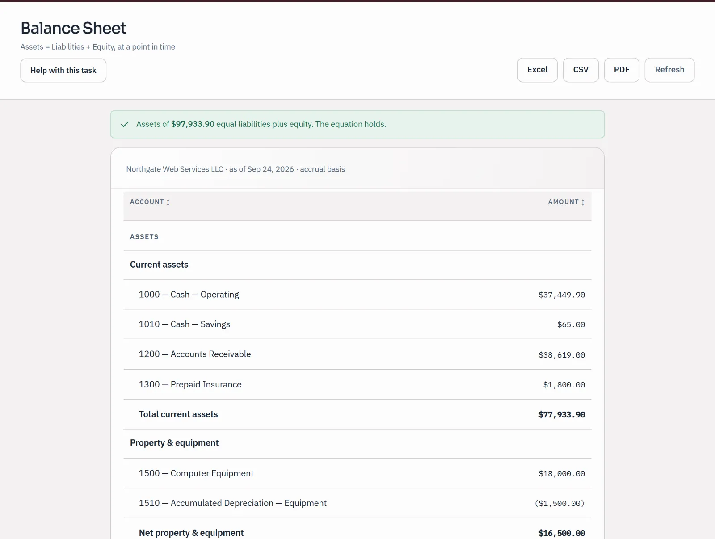Click the Assets = Liabilities + Equity subtitle

(98, 47)
